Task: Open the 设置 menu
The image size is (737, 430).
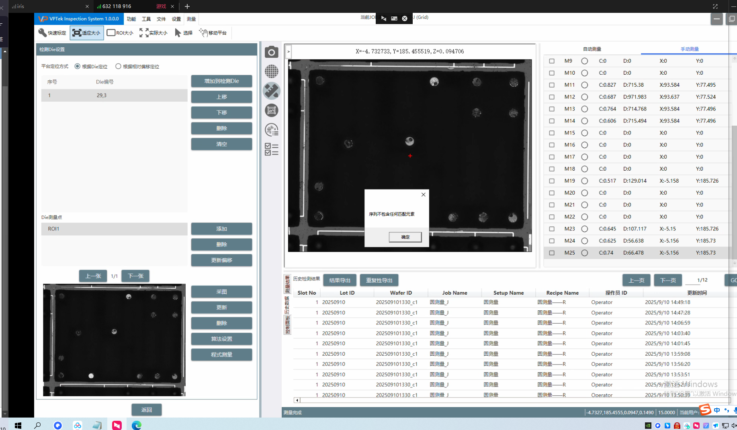Action: (x=176, y=19)
